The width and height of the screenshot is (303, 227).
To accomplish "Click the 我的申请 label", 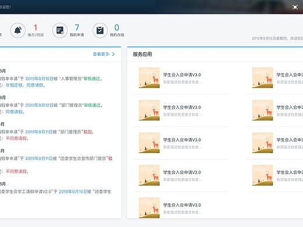I will point(77,35).
